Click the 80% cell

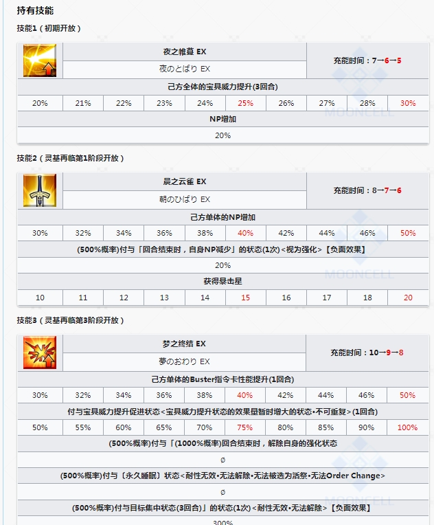[286, 427]
